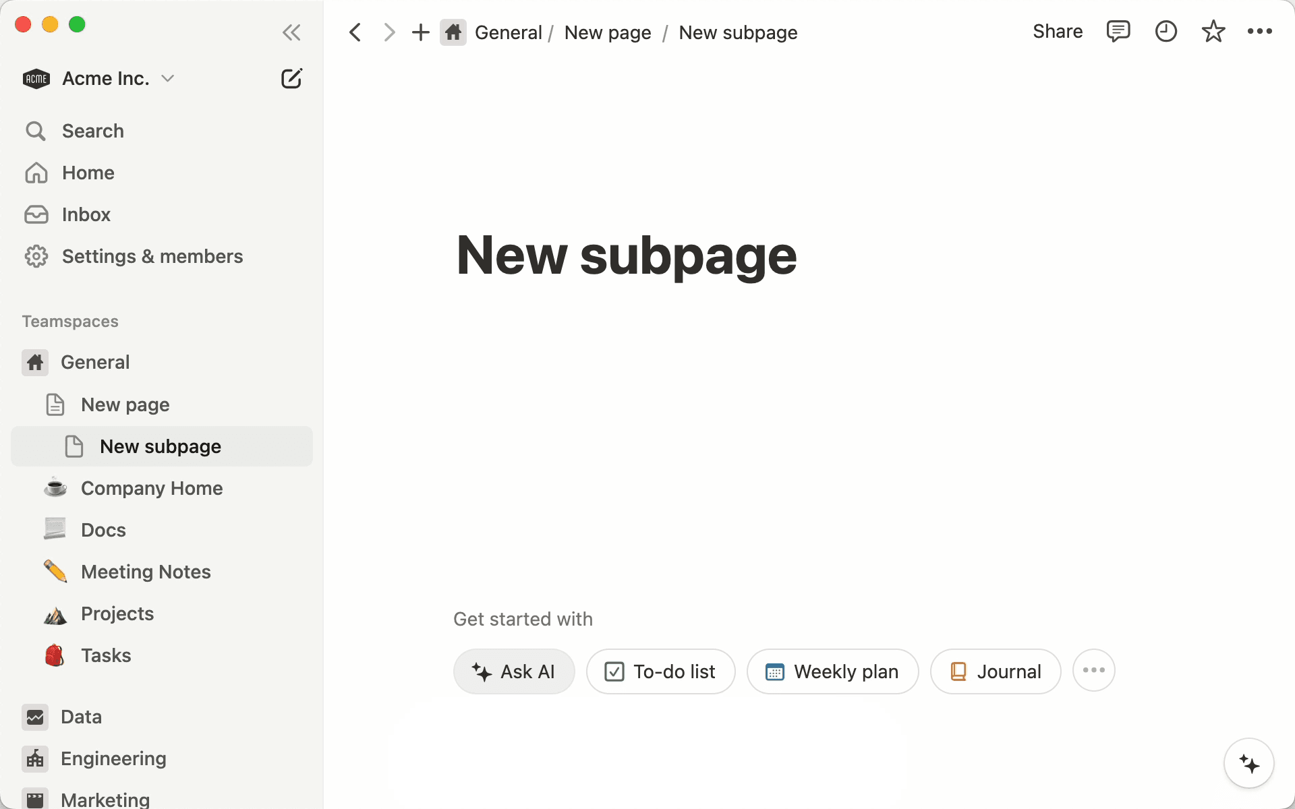The image size is (1295, 809).
Task: Expand the Marketing teamspace
Action: coord(162,797)
